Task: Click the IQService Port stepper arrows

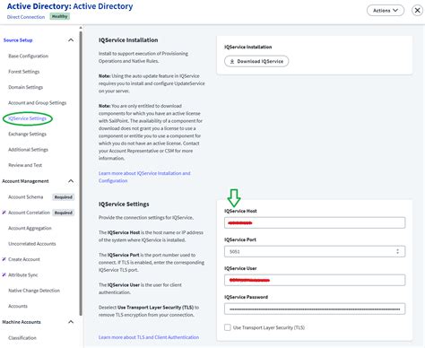Action: 397,251
